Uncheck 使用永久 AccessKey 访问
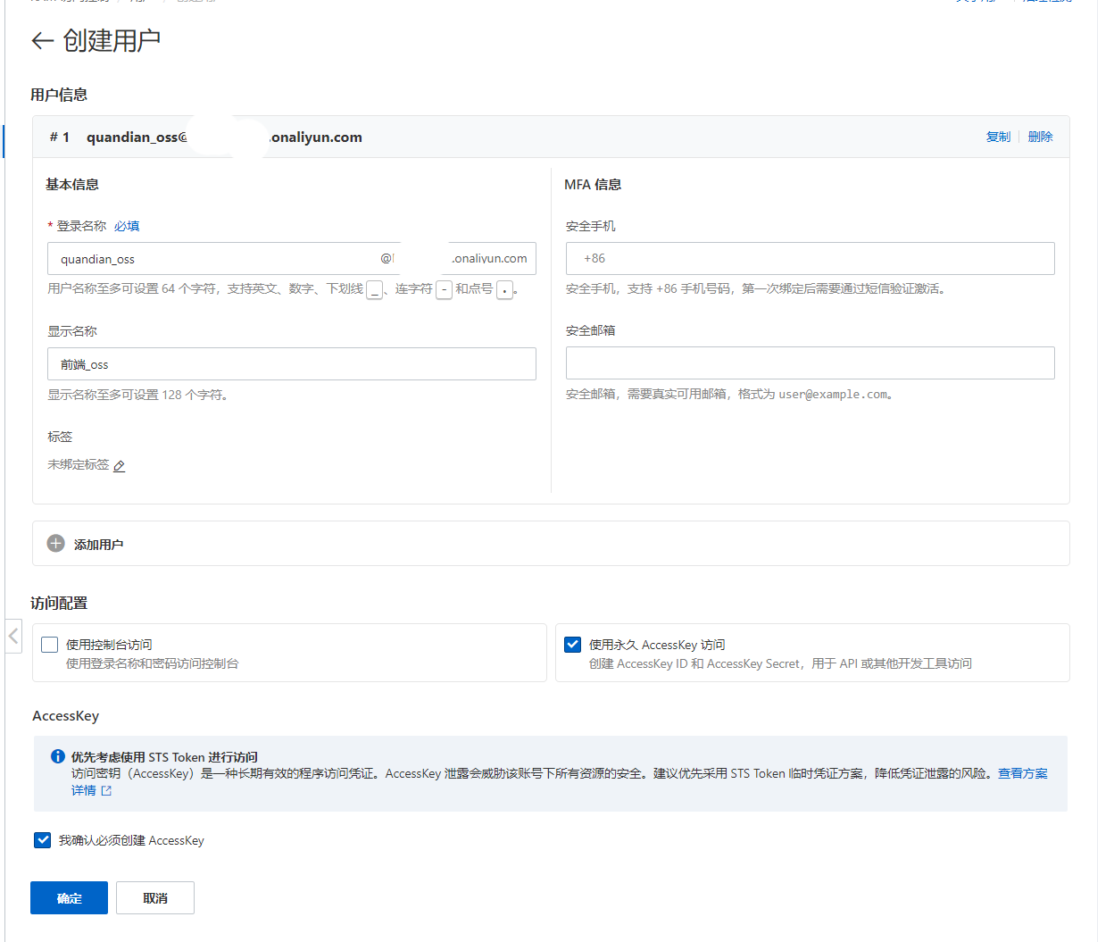Viewport: 1114px width, 942px height. click(x=573, y=645)
